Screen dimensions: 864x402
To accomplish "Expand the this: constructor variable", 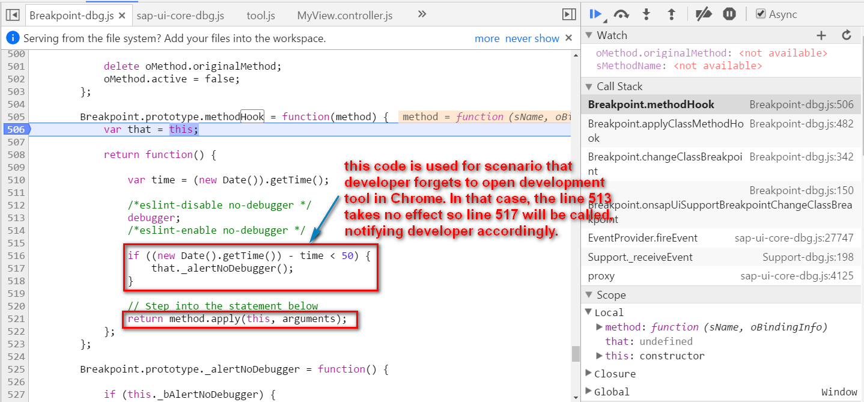I will [600, 356].
